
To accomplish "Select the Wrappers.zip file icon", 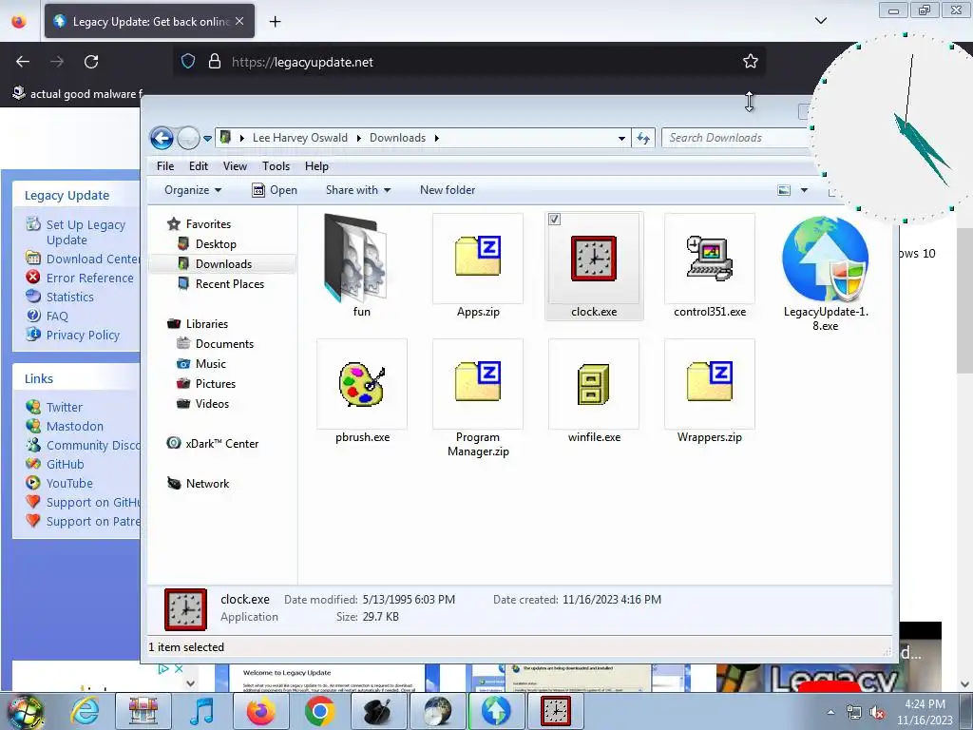I will click(x=710, y=381).
